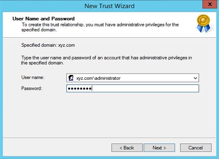The image size is (219, 159).
Task: Expand the User name dropdown arrow
Action: pyautogui.click(x=195, y=78)
